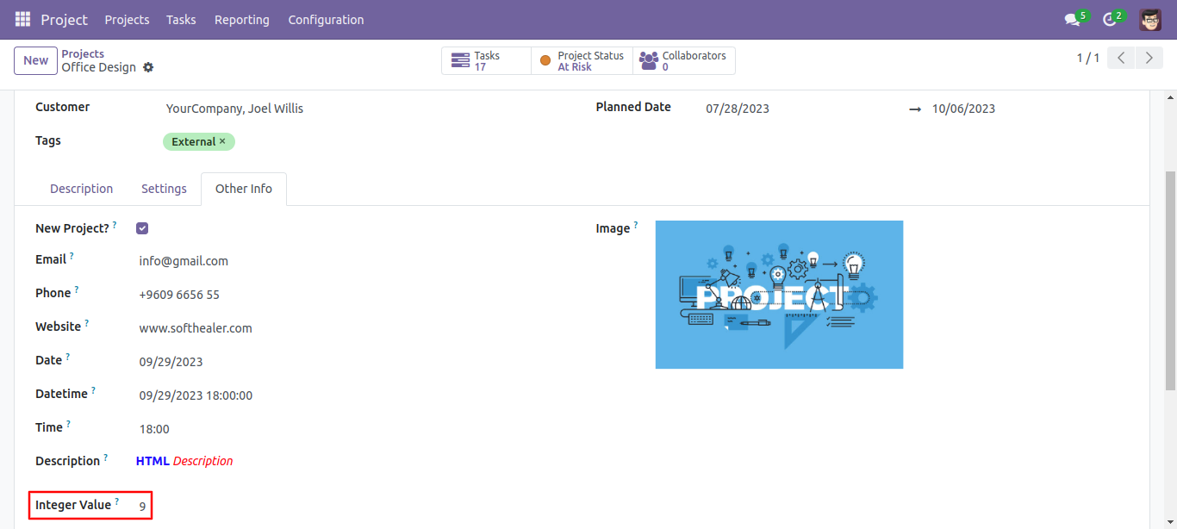
Task: Click the planned end date 10/06/2023
Action: [963, 109]
